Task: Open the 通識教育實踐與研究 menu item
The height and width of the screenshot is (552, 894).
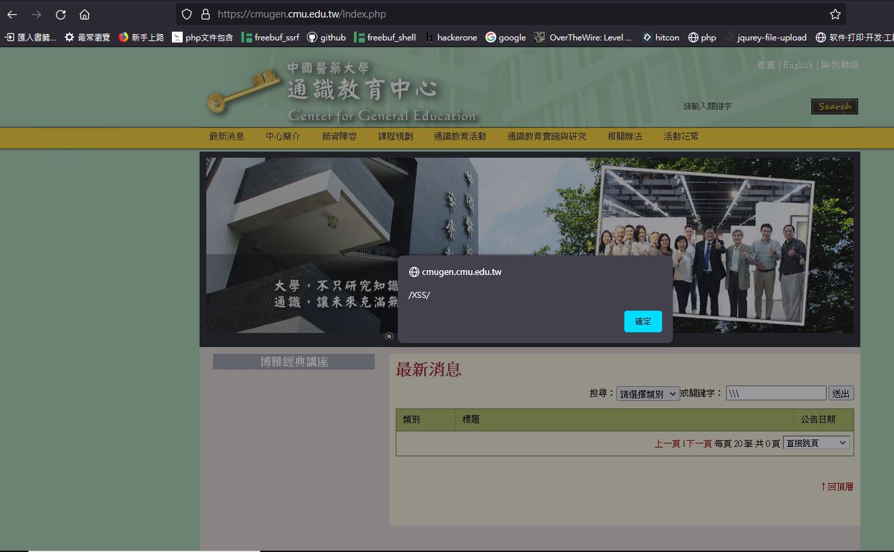Action: (547, 136)
